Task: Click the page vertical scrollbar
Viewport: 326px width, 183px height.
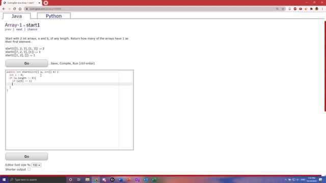Action: [x=325, y=67]
